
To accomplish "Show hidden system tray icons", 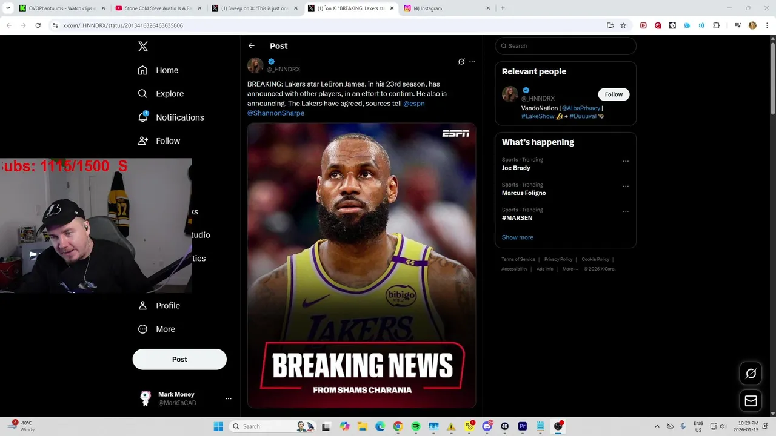I will (x=657, y=426).
